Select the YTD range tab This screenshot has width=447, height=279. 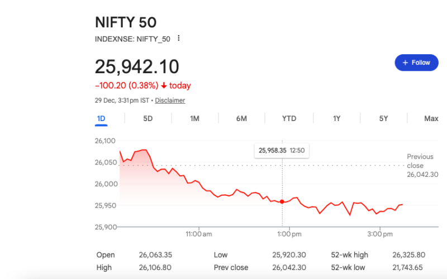pyautogui.click(x=289, y=118)
